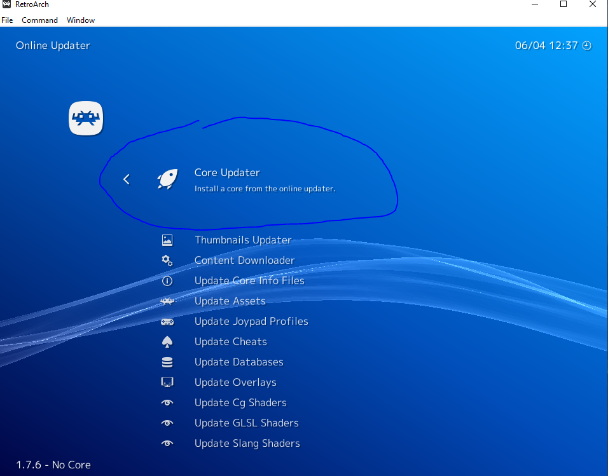Choose Update Overlays
This screenshot has width=608, height=476.
pos(235,383)
